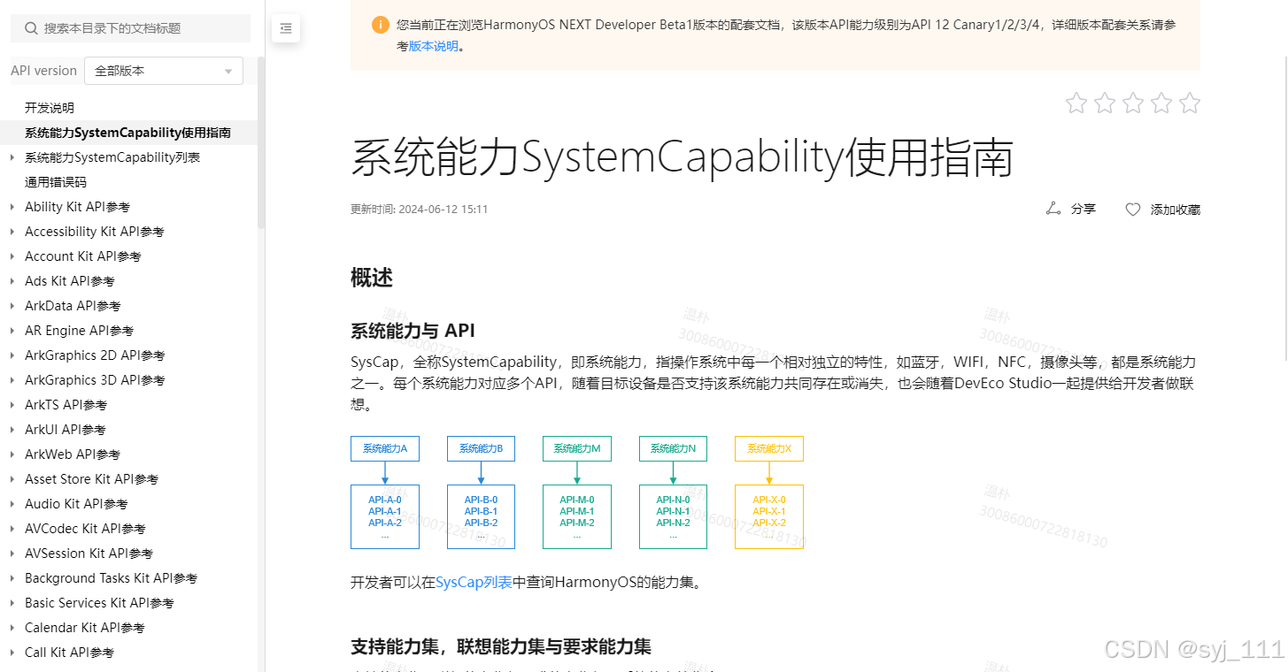Expand the ArkData API参考 arrow
Viewport: 1288px width, 672px height.
pos(12,306)
